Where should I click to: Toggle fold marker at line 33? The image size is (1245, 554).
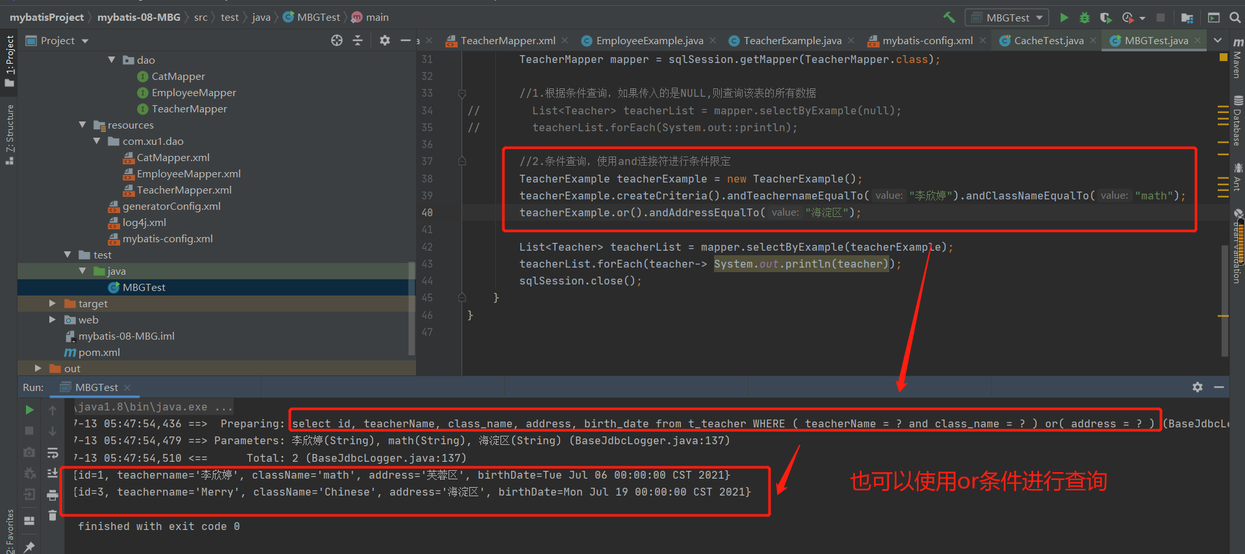pos(462,94)
